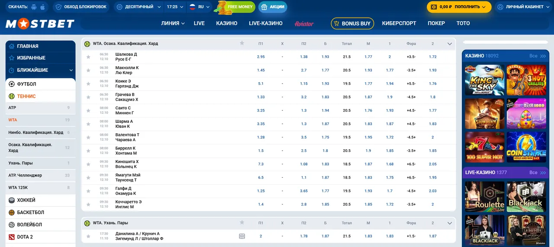Click the Mostbet logo
Image resolution: width=554 pixels, height=247 pixels.
click(40, 24)
